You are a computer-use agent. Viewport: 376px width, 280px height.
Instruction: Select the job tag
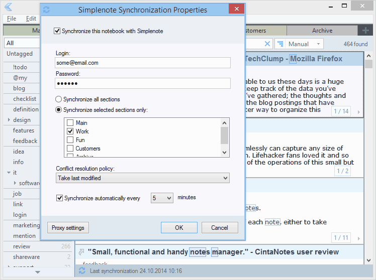[17, 194]
